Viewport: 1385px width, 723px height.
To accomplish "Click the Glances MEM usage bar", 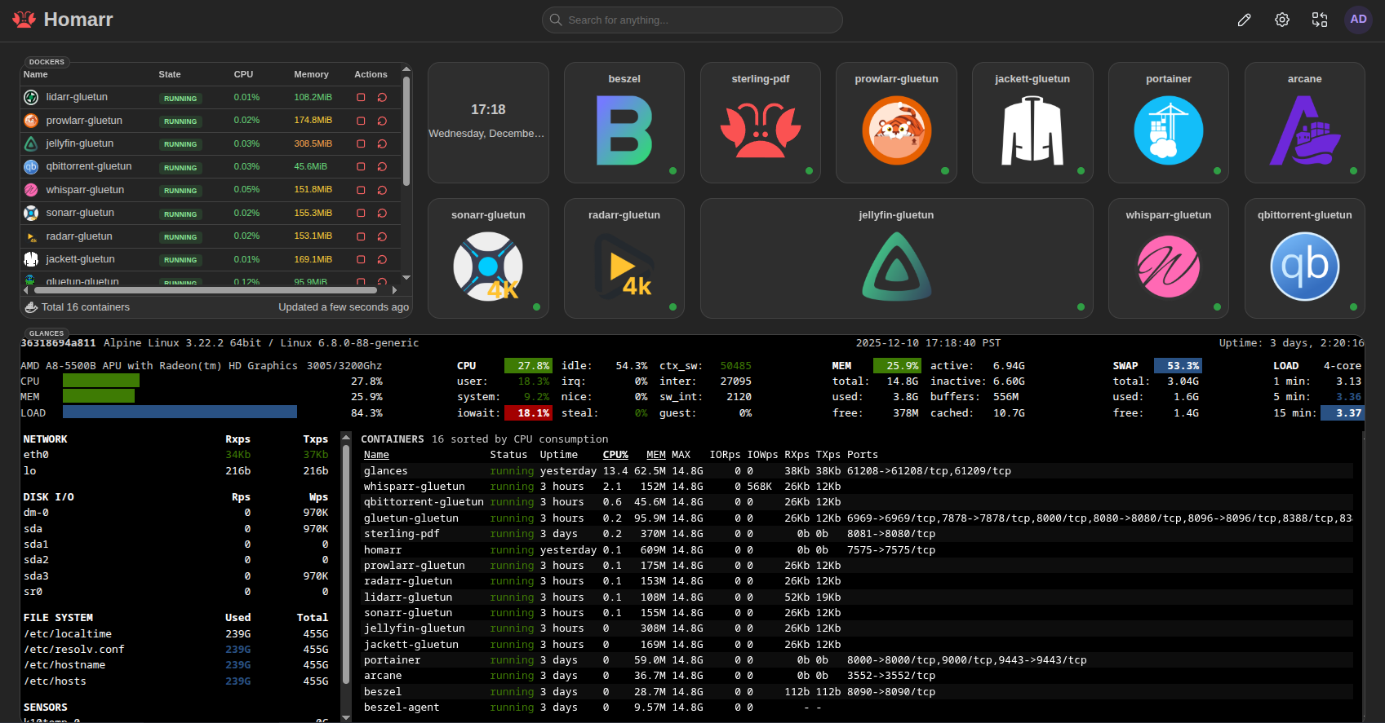I will pos(99,396).
